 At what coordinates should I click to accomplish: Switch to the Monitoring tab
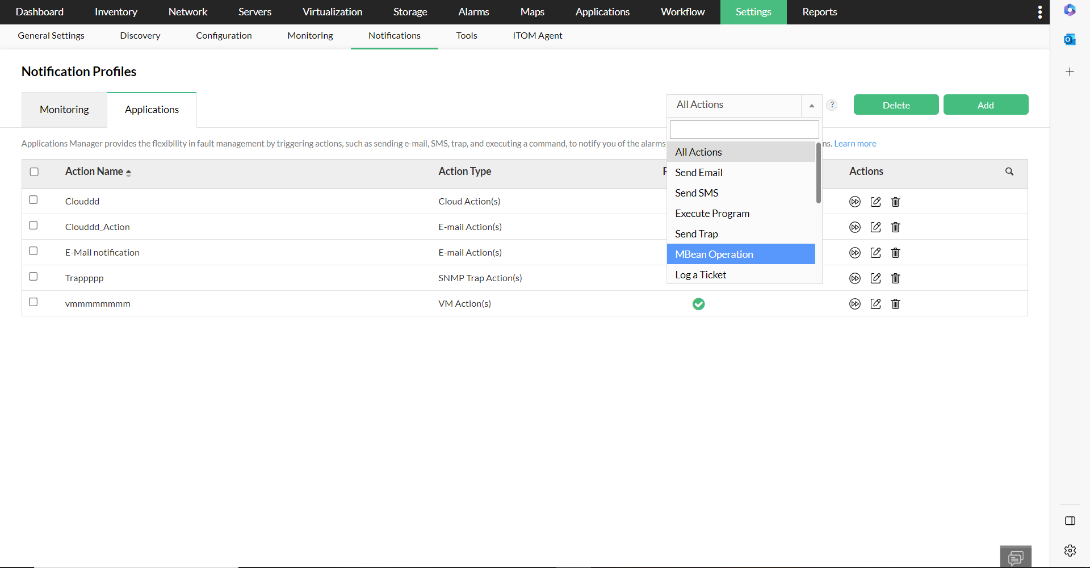tap(64, 109)
